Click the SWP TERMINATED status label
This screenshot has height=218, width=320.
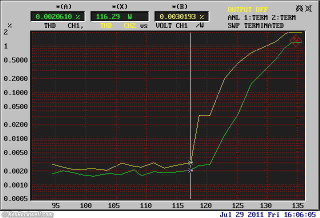255,25
